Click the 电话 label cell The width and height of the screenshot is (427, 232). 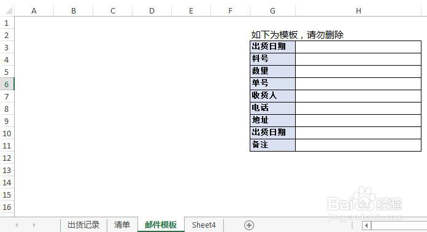(272, 108)
